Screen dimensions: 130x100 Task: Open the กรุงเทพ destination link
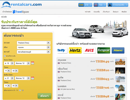(62, 60)
